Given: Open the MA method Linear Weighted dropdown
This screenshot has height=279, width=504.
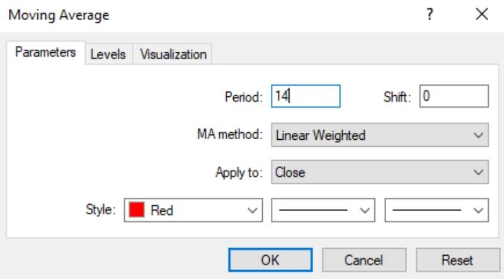Looking at the screenshot, I should 380,135.
